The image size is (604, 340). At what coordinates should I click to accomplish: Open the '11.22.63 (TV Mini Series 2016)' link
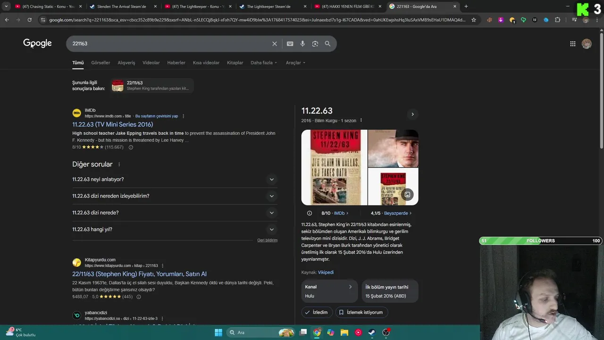pos(113,125)
